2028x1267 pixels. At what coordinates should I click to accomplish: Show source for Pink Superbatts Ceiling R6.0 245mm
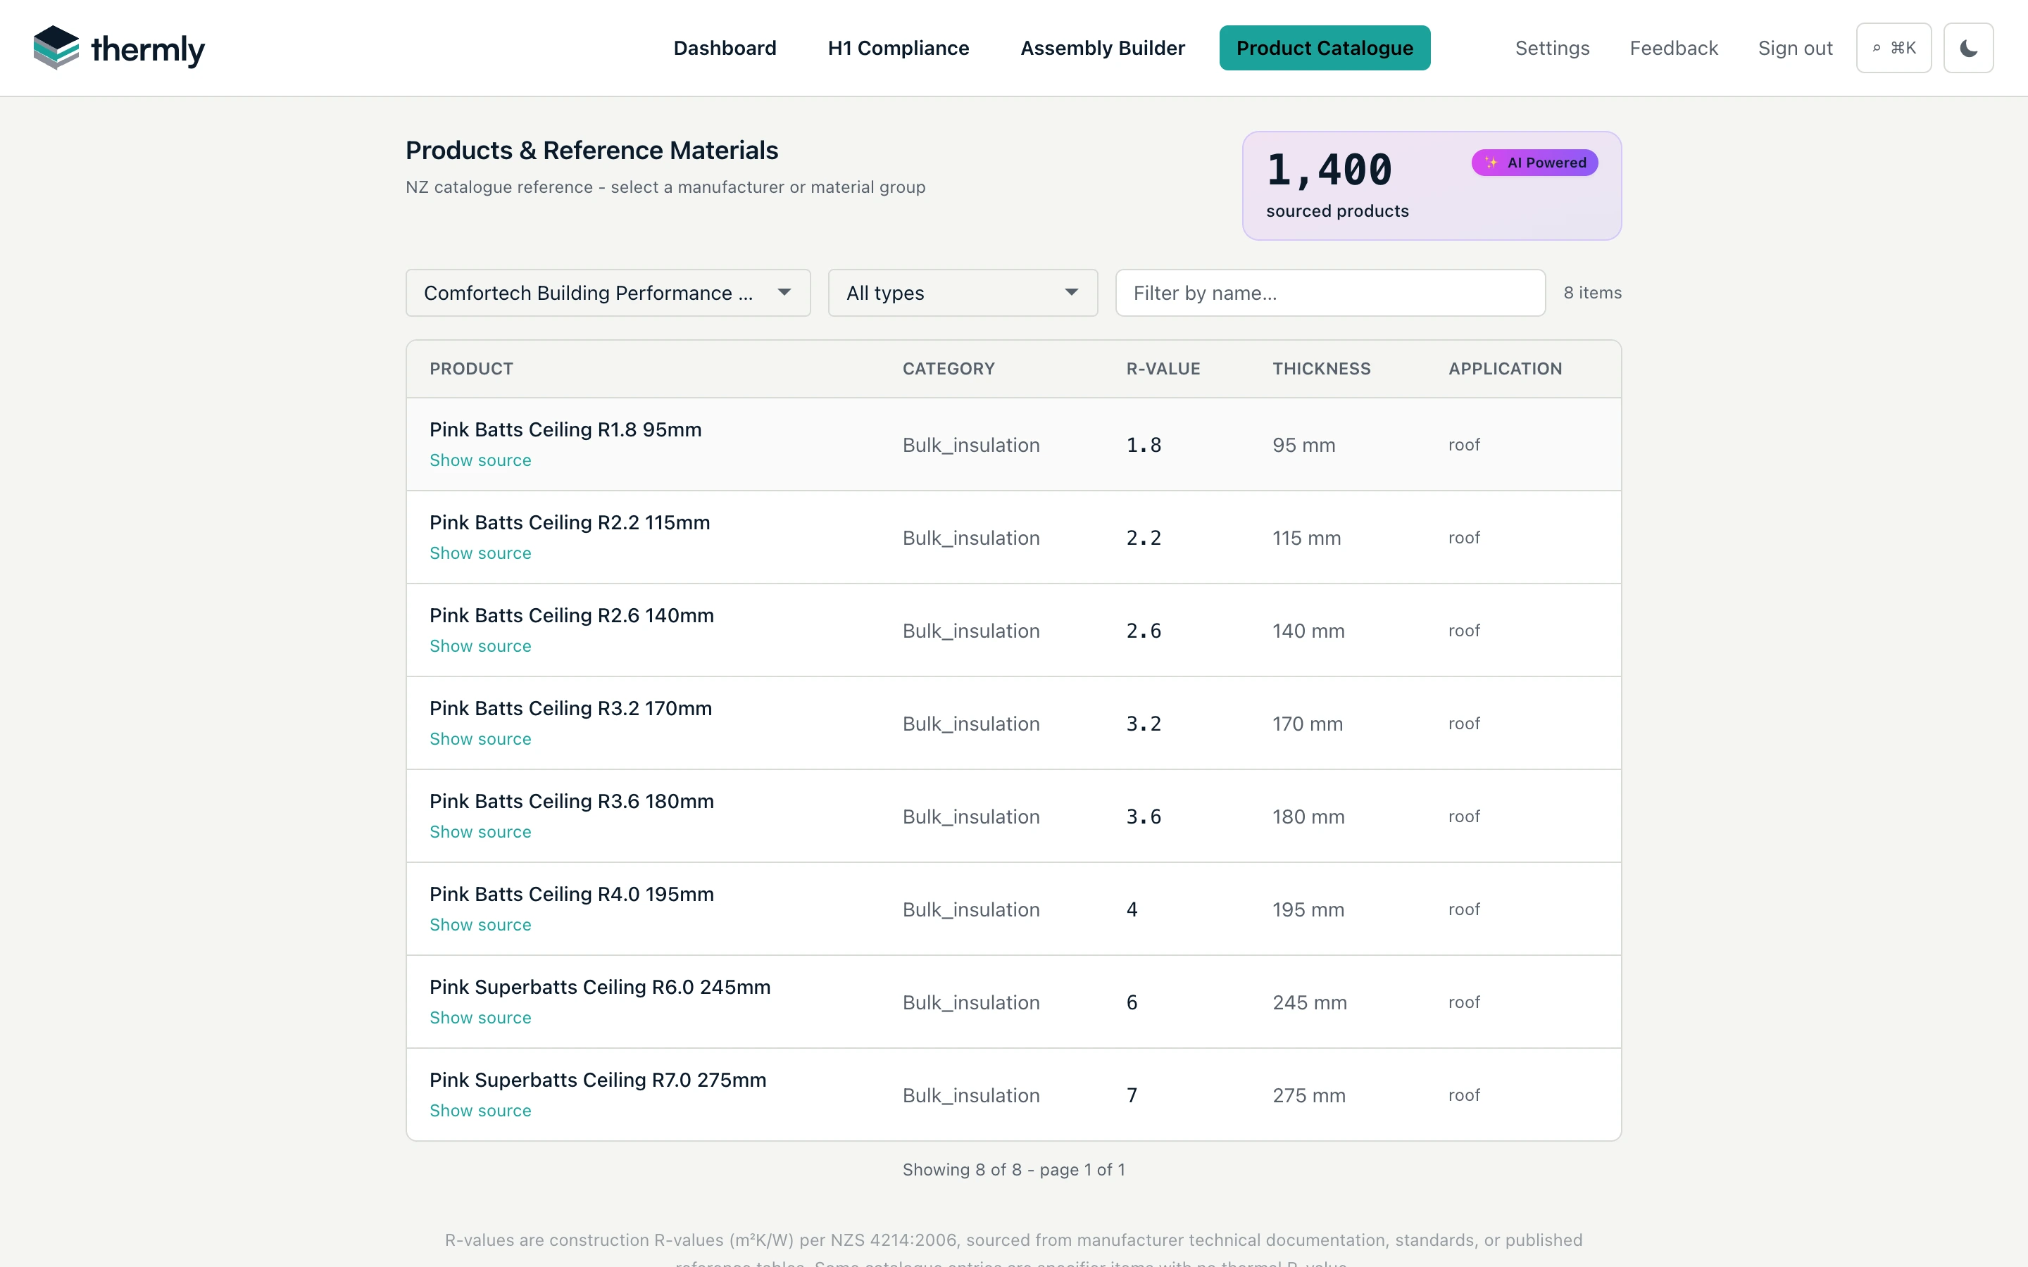pos(480,1018)
